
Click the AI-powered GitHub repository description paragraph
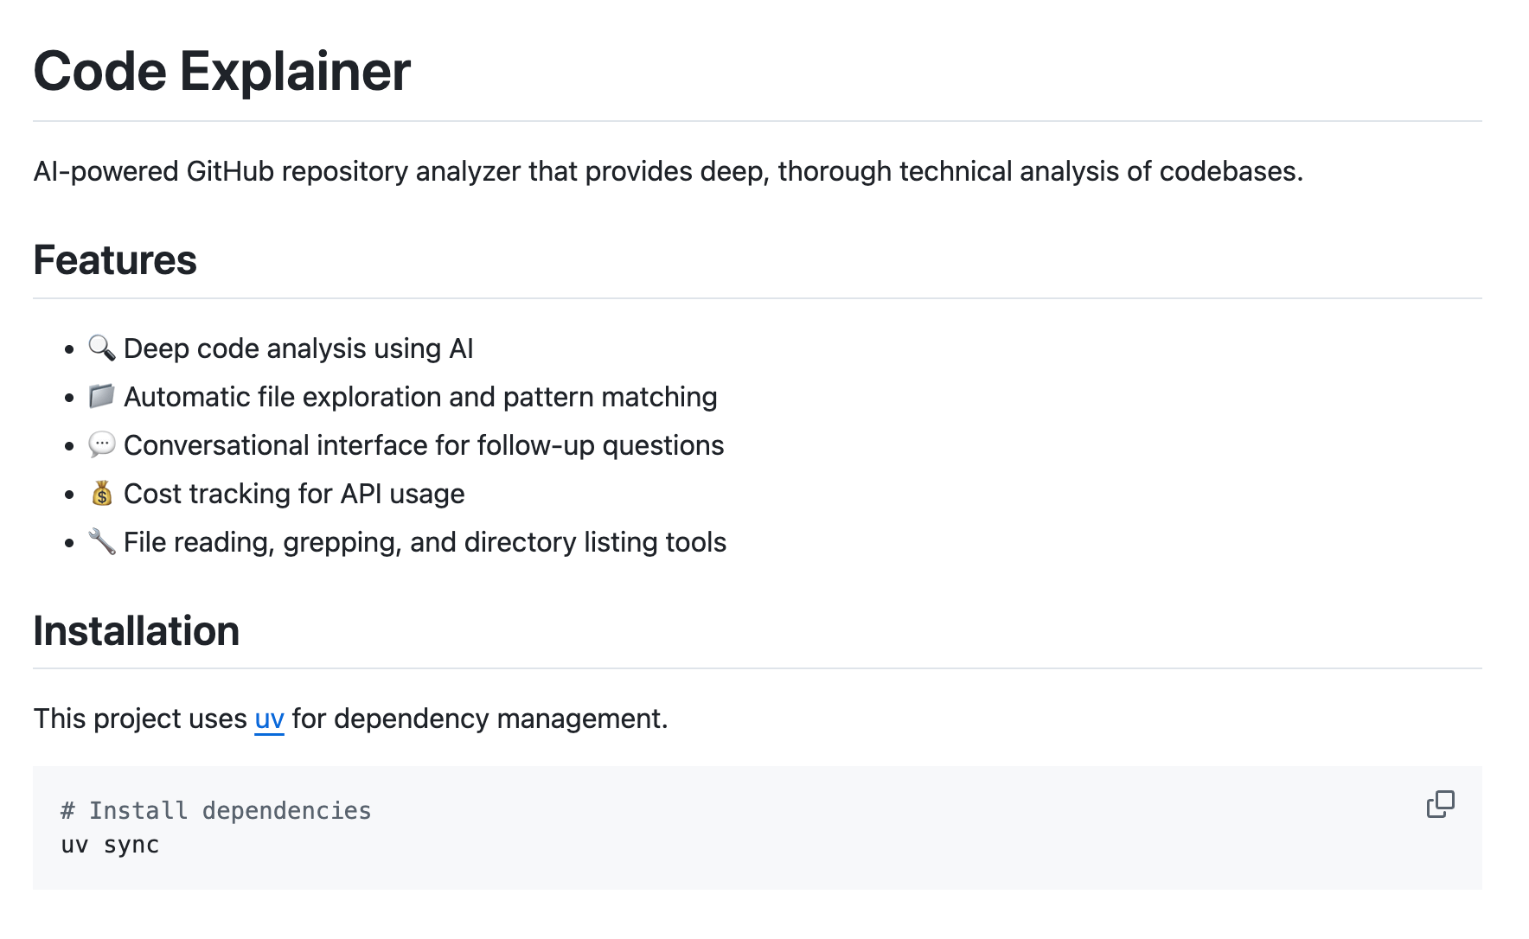[x=668, y=171]
